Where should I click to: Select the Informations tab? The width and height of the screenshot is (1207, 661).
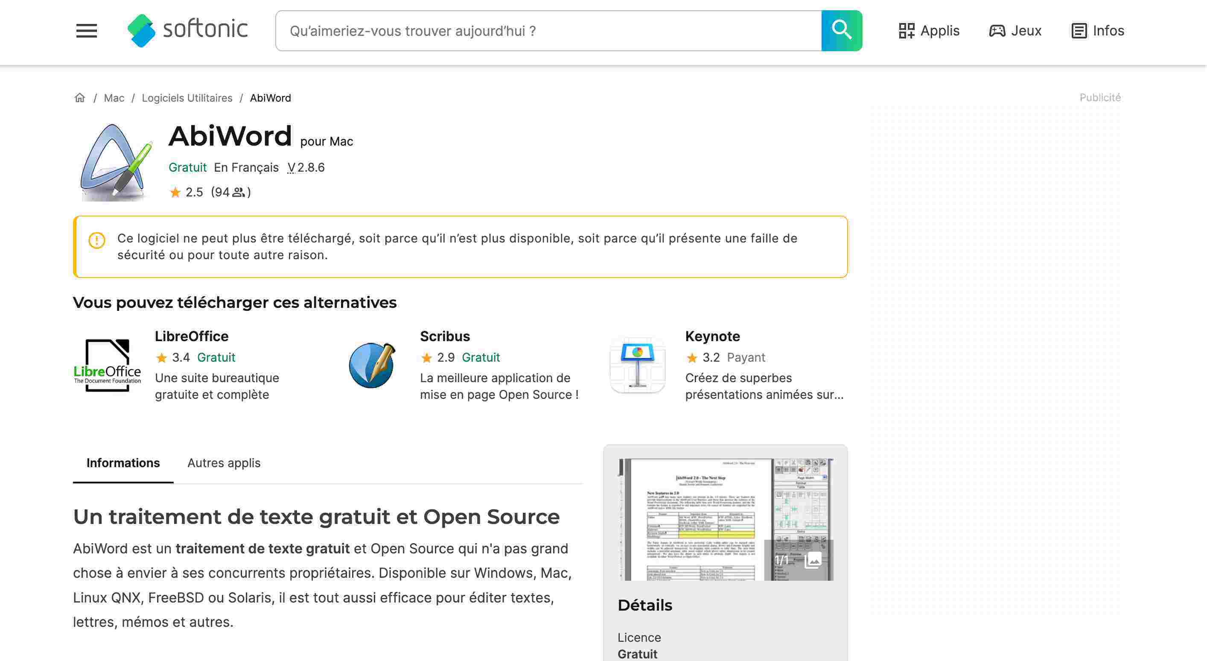[x=123, y=463]
